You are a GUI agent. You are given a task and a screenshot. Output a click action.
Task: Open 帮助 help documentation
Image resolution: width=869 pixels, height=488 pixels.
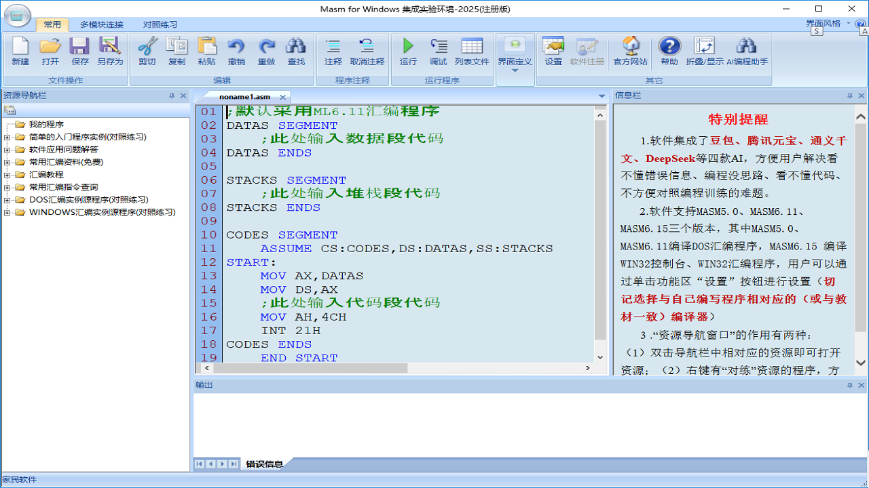pos(669,51)
